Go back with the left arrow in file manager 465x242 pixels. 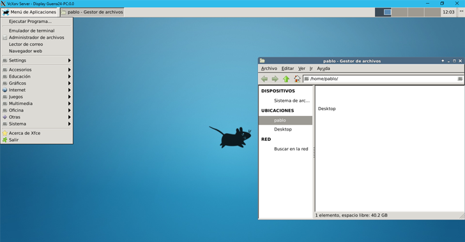264,79
